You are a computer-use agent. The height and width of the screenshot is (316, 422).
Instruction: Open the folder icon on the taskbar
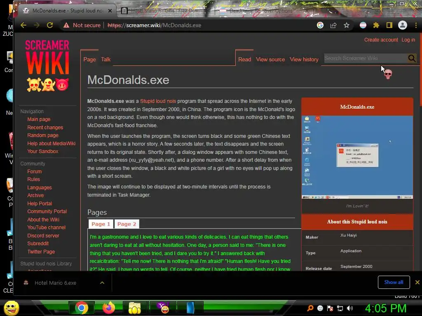coord(135,308)
